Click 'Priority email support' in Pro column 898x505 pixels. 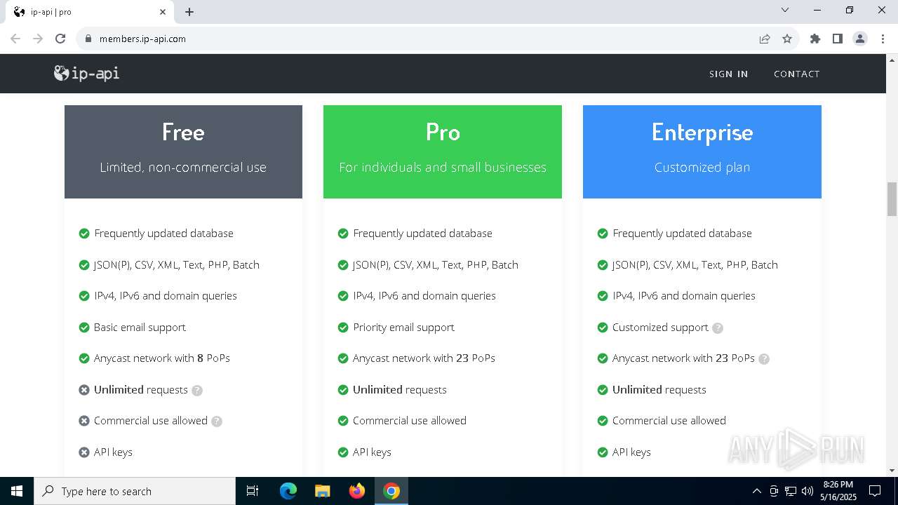pyautogui.click(x=403, y=328)
